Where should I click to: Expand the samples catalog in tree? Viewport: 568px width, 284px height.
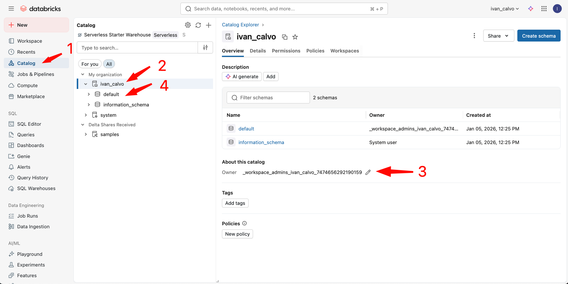(86, 134)
